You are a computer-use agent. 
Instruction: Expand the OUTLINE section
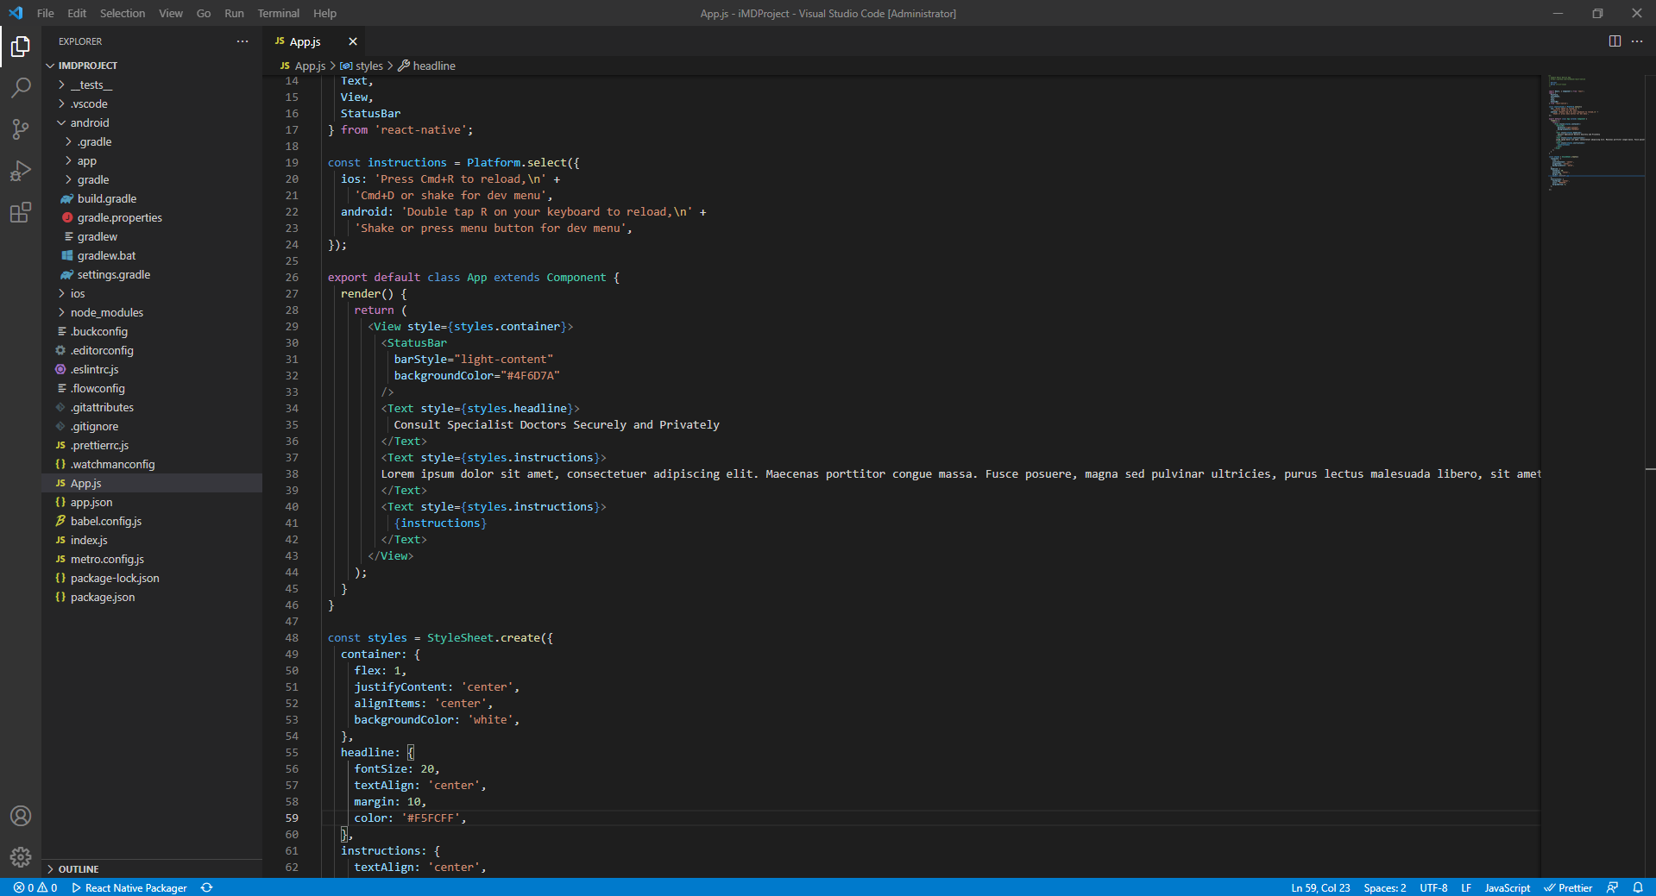[x=78, y=869]
